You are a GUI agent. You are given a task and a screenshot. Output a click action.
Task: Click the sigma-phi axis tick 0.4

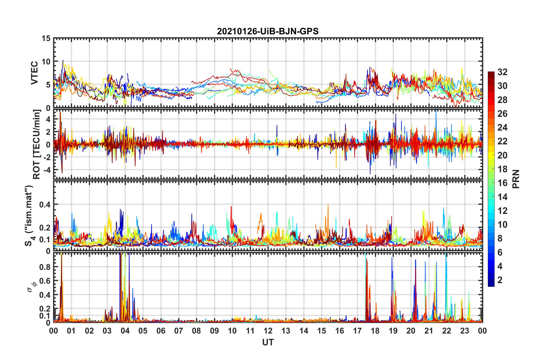tap(45, 295)
